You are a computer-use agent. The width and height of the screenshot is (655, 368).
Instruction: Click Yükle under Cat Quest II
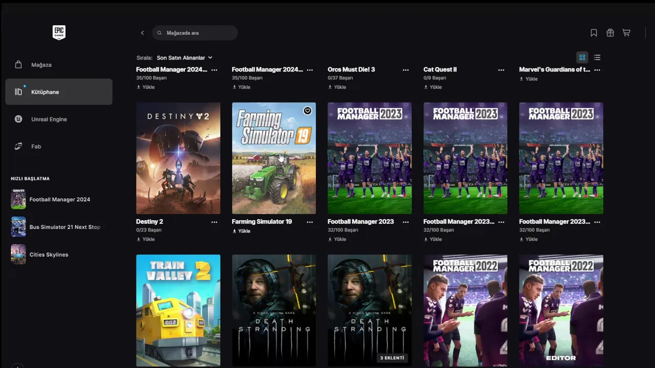point(432,87)
